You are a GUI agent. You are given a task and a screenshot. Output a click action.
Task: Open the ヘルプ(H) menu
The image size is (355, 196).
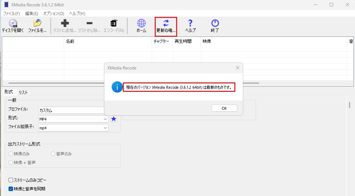pos(77,14)
